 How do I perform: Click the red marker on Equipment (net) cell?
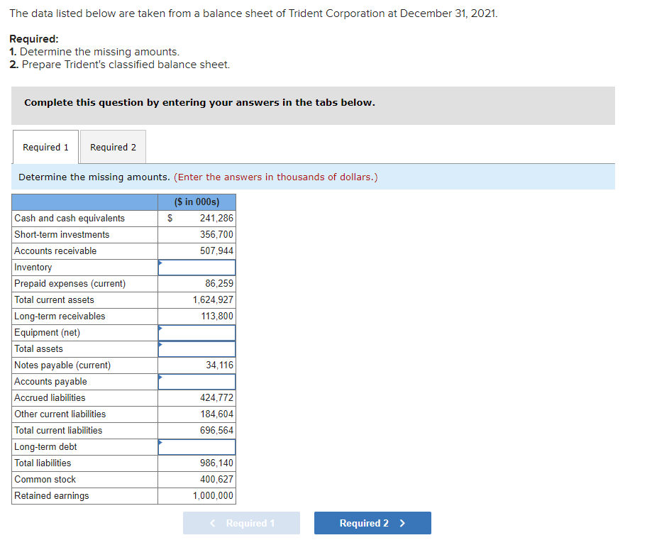click(x=161, y=327)
